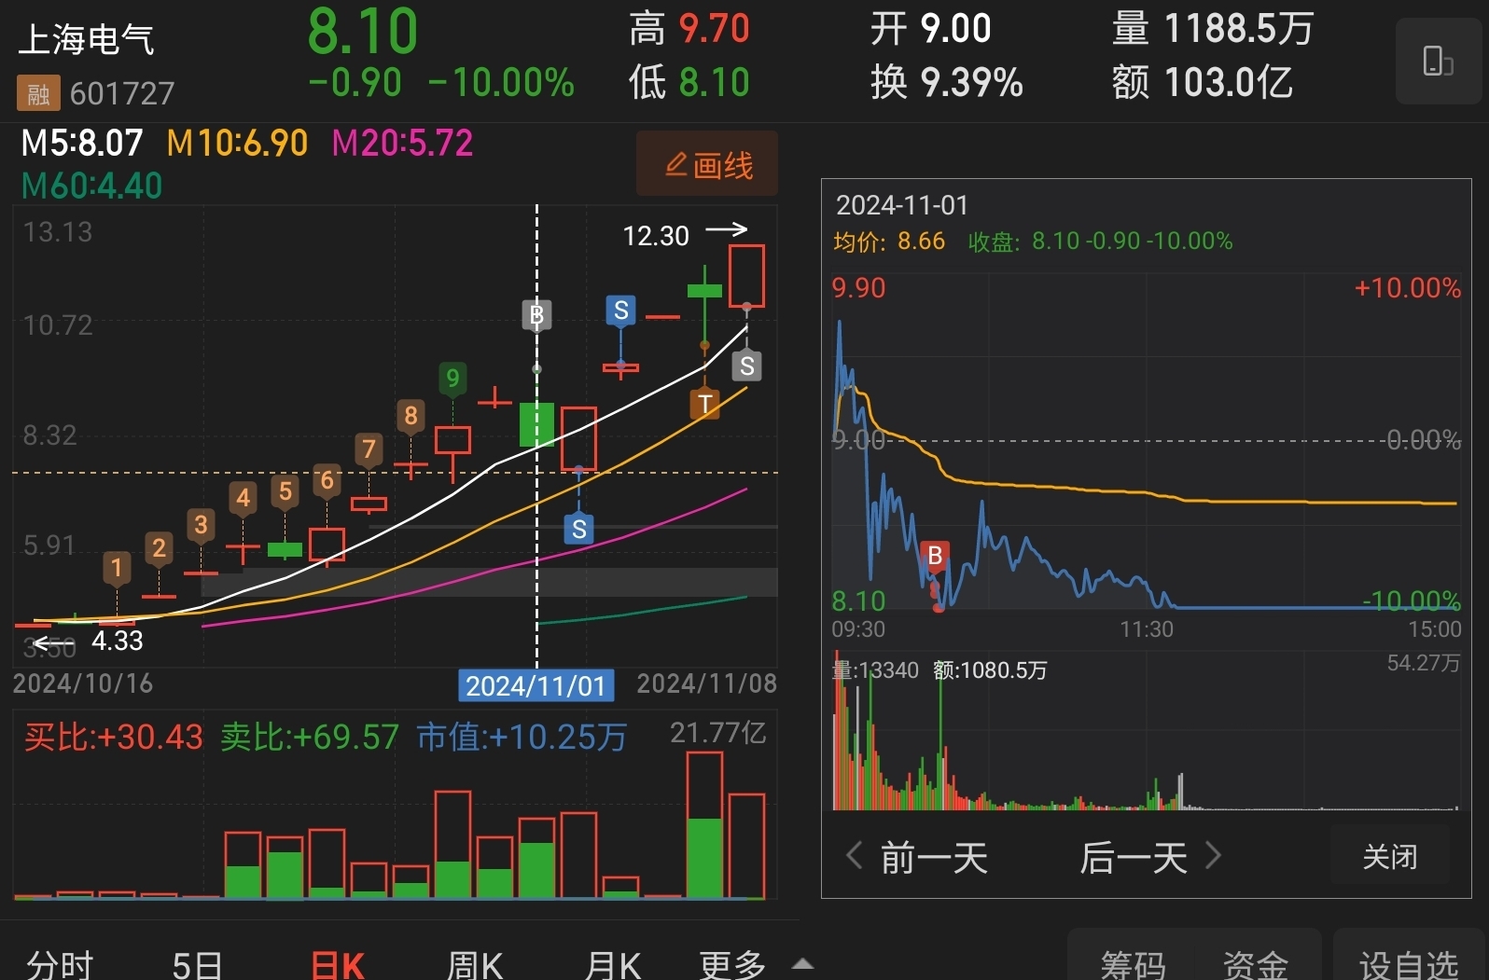The image size is (1489, 980).
Task: Tap the stock code 601727
Action: pyautogui.click(x=122, y=93)
